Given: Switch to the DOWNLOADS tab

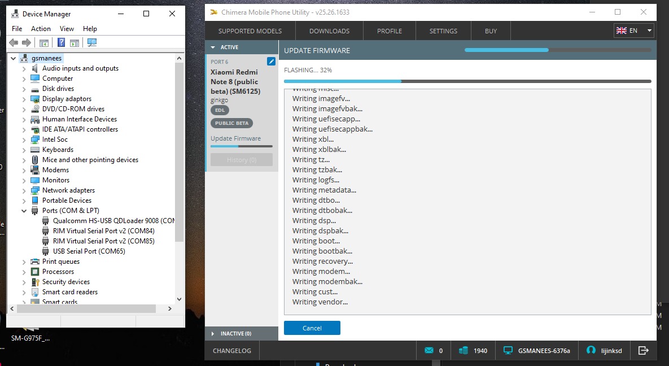Looking at the screenshot, I should [x=329, y=30].
